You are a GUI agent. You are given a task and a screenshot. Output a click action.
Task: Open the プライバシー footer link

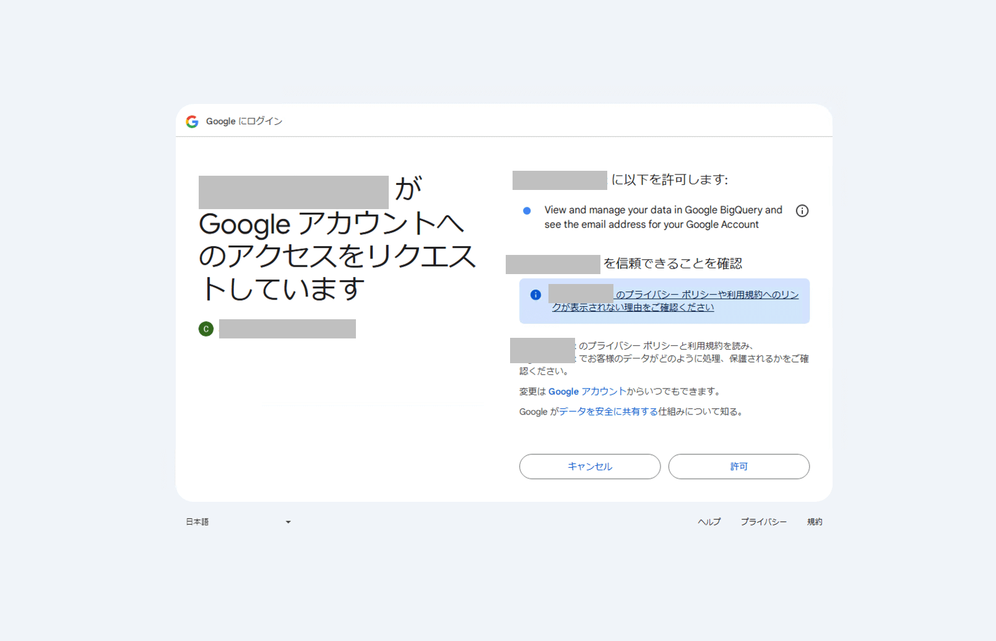coord(764,522)
